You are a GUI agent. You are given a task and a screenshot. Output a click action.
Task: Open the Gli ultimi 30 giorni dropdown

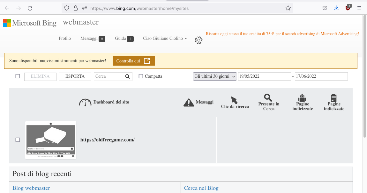[x=215, y=76]
